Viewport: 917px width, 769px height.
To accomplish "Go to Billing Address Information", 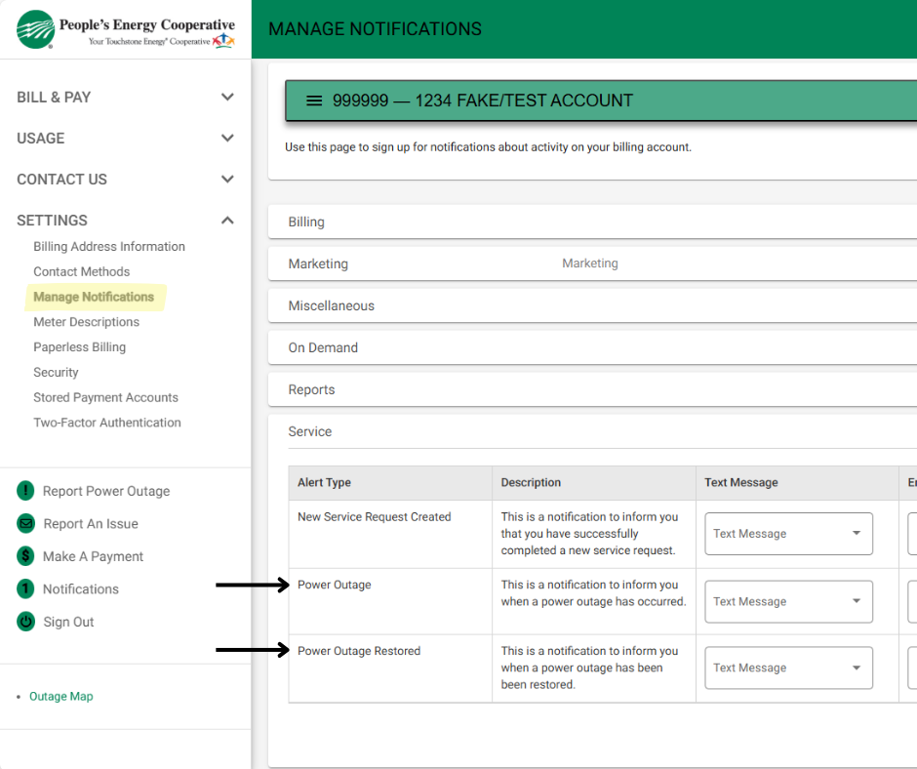I will coord(109,246).
